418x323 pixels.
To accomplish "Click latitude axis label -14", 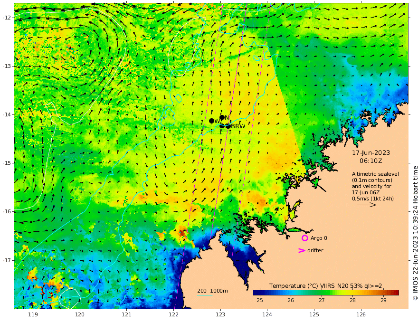I will click(7, 114).
